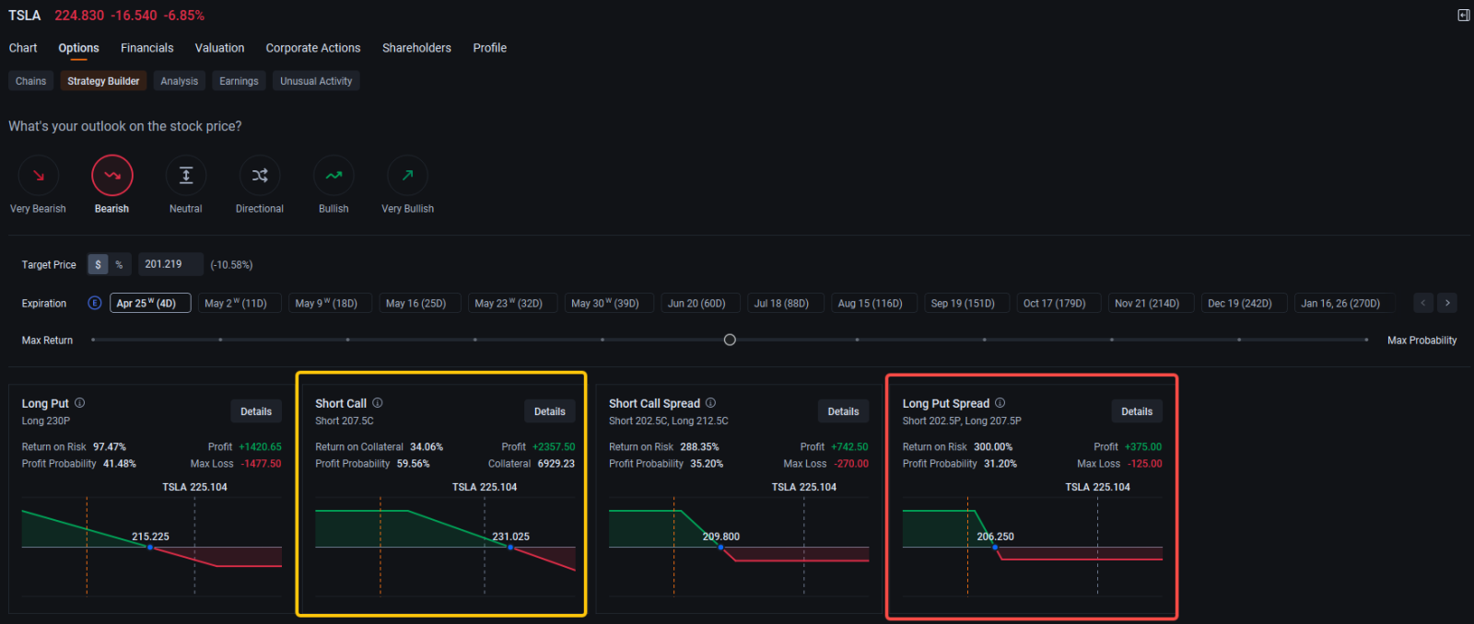Open the Chains sub-tab

[x=30, y=81]
